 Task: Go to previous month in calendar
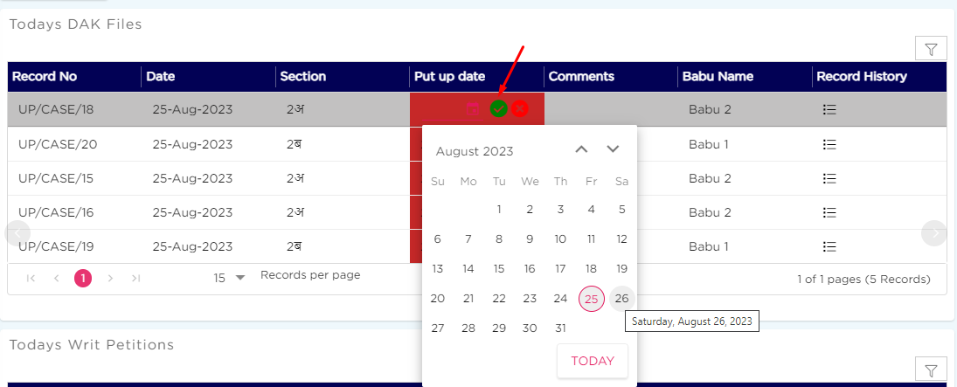pos(582,149)
